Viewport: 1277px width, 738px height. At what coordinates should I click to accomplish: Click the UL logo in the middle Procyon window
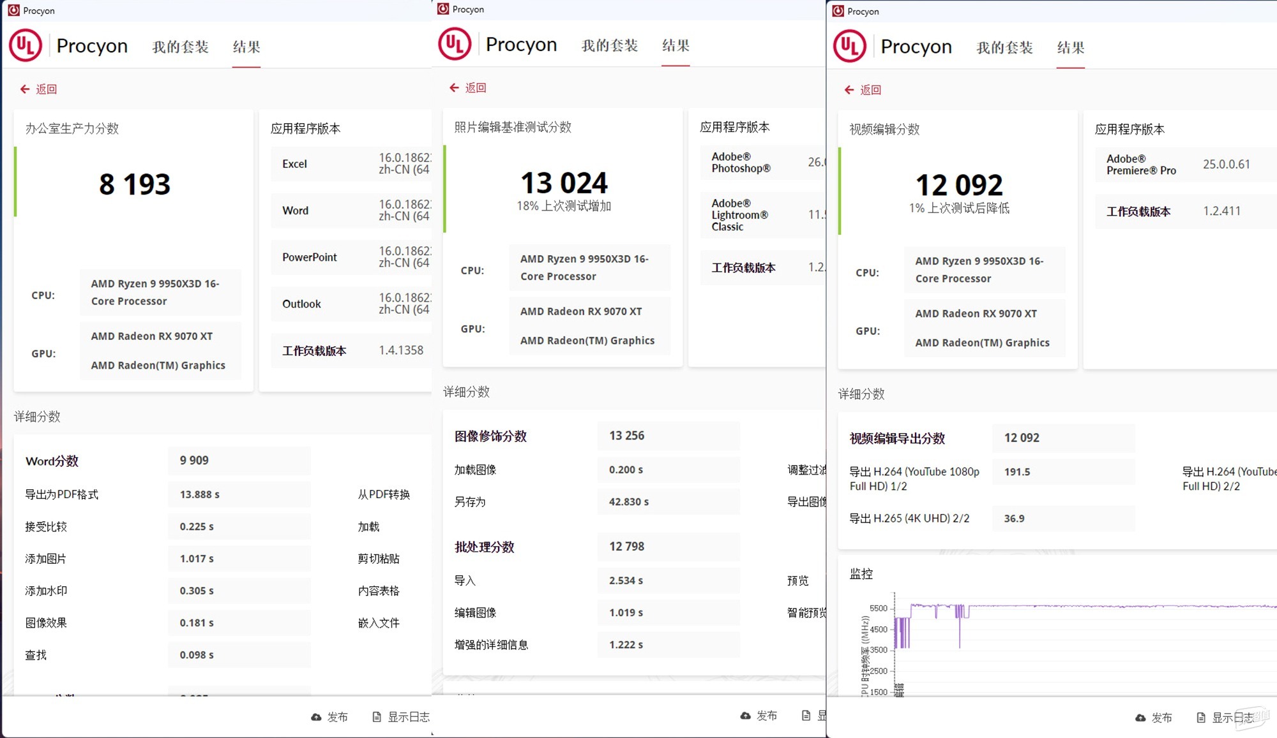tap(455, 44)
